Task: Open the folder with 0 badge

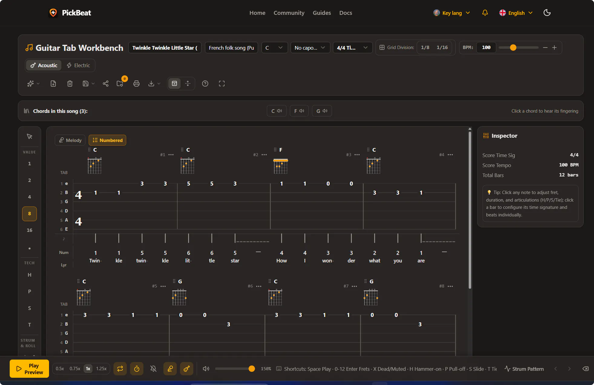Action: (x=120, y=84)
